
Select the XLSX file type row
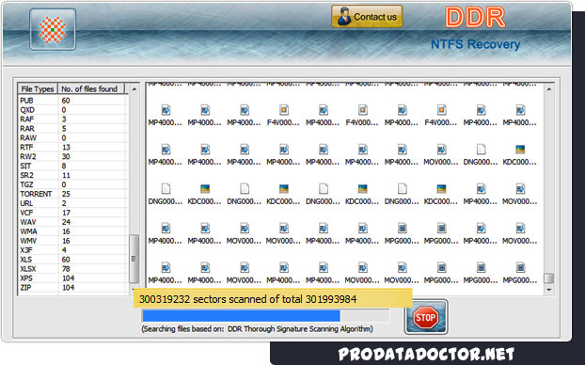pos(72,269)
